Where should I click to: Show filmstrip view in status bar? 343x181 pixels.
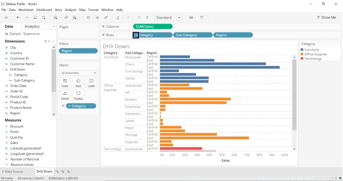(x=336, y=178)
